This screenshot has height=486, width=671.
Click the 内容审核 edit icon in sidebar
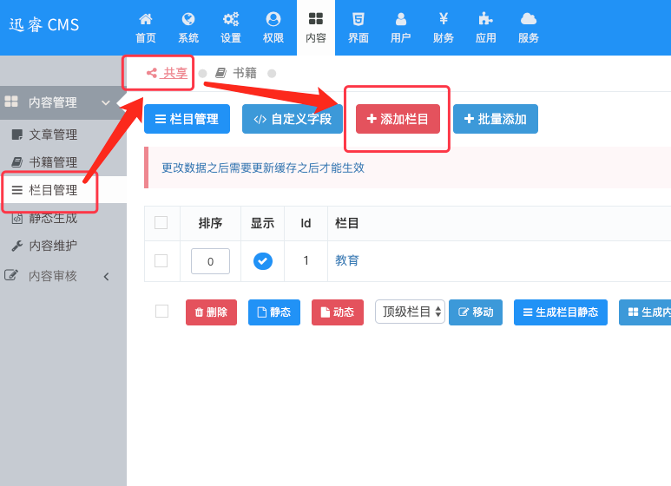point(11,275)
